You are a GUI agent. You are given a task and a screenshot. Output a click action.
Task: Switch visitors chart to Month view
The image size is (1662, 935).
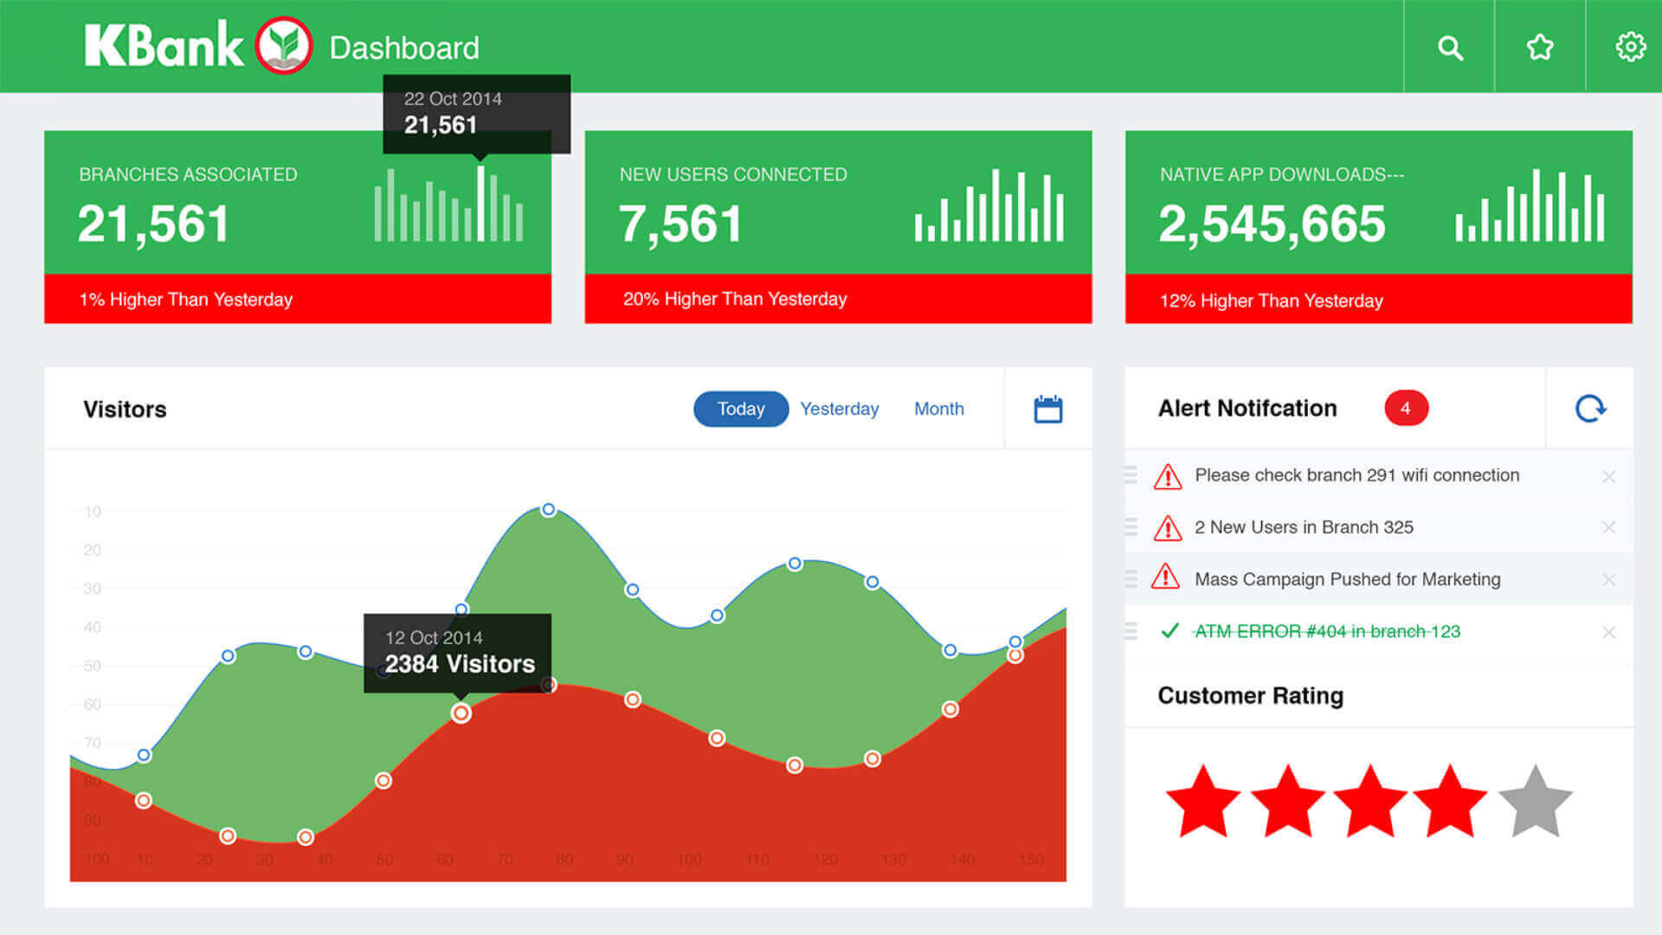938,409
